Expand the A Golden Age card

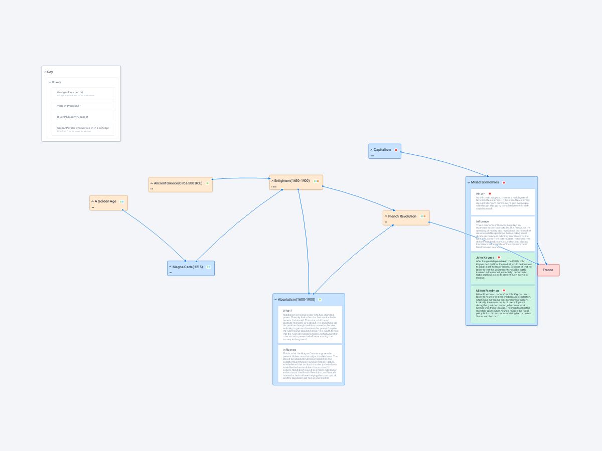click(92, 201)
